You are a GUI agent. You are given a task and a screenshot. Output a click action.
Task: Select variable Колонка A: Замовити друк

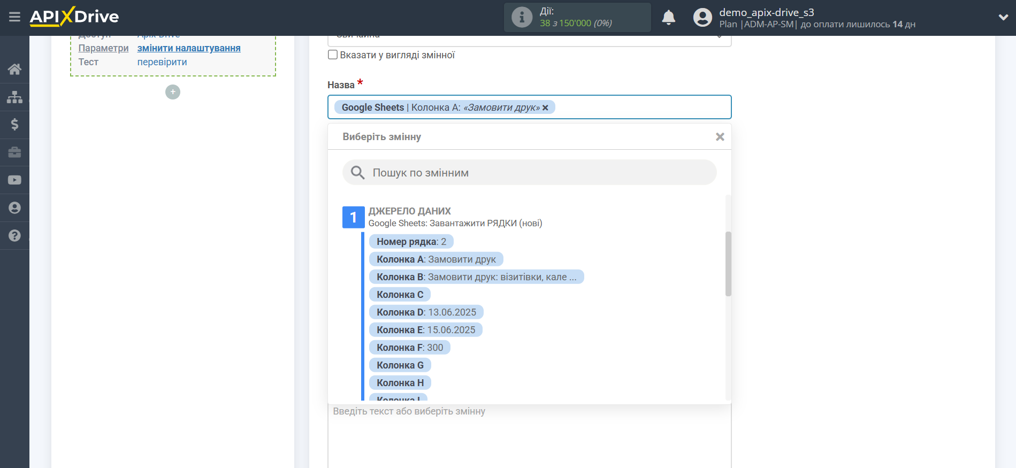point(436,259)
